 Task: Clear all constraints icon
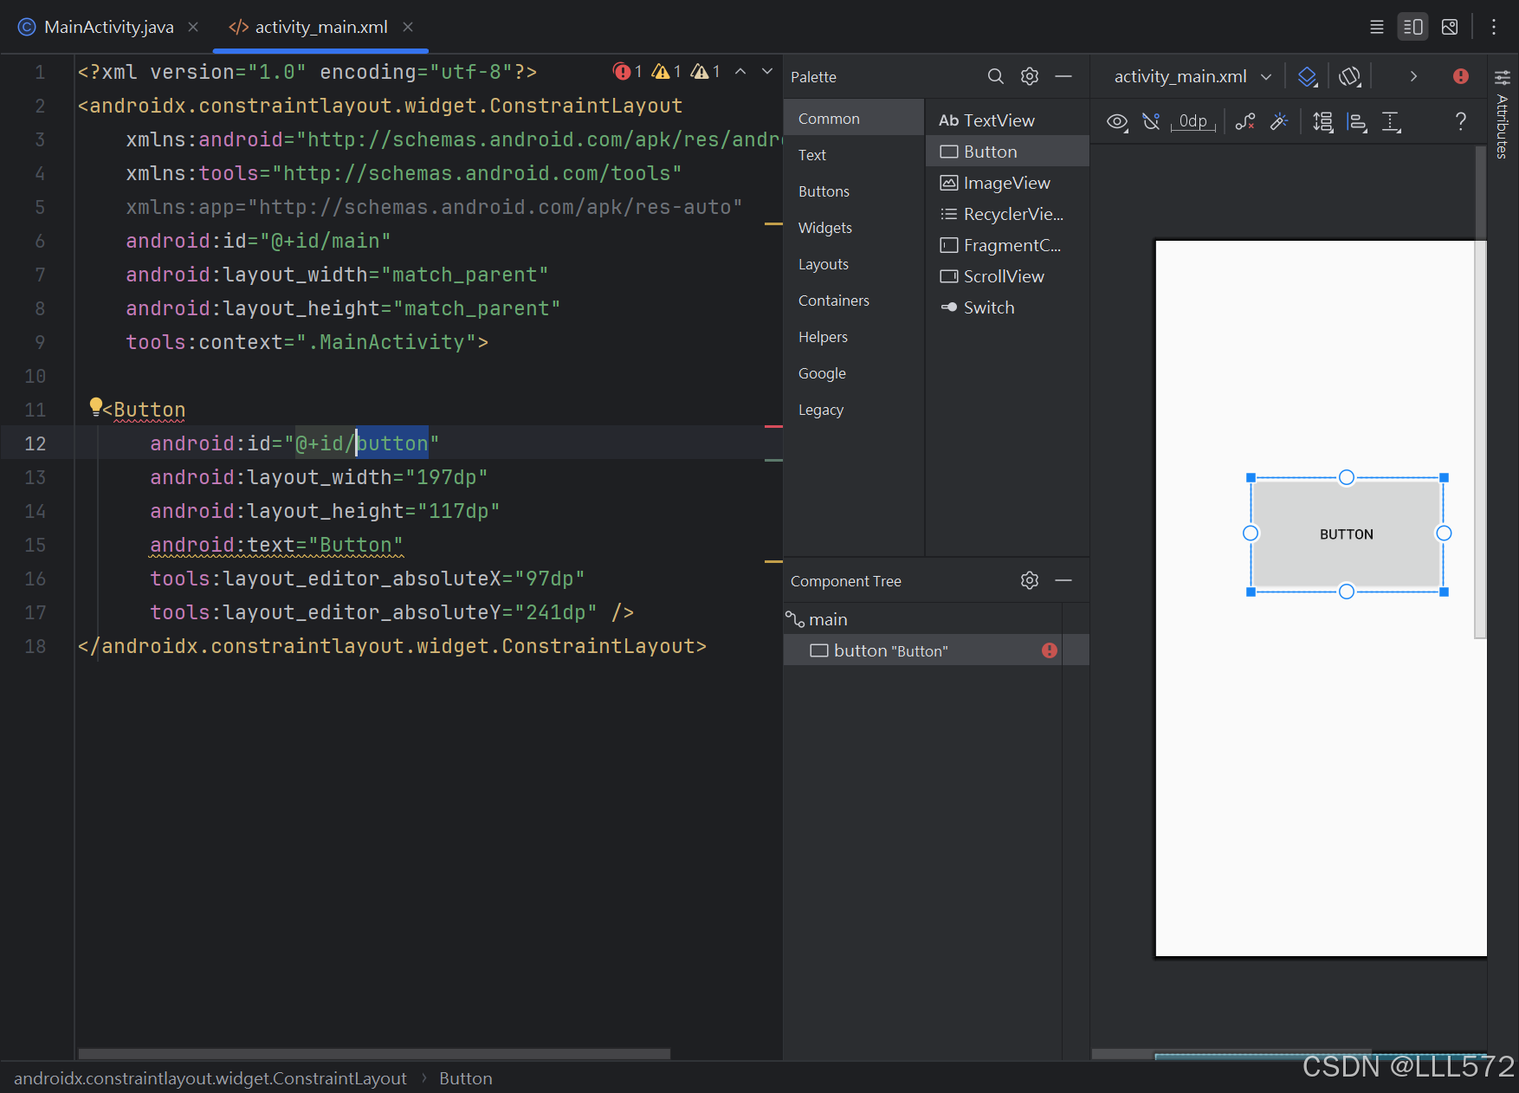1245,122
